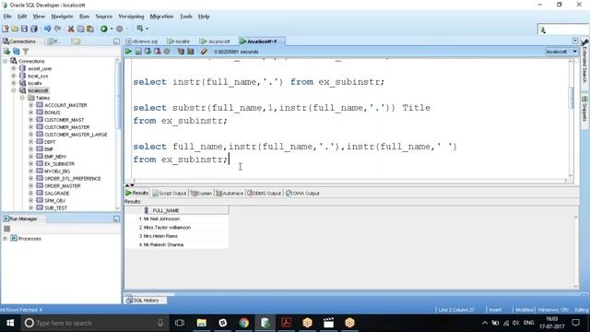
Task: Click the Cut scissors icon
Action: [71, 29]
